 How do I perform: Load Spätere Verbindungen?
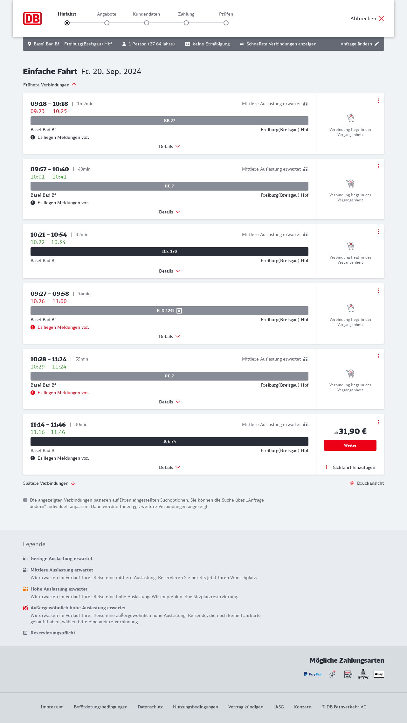[x=49, y=483]
